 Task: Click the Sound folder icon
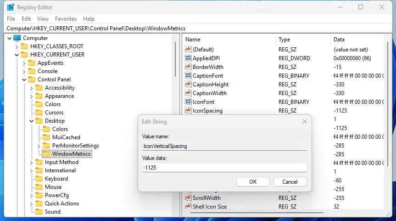pos(39,212)
